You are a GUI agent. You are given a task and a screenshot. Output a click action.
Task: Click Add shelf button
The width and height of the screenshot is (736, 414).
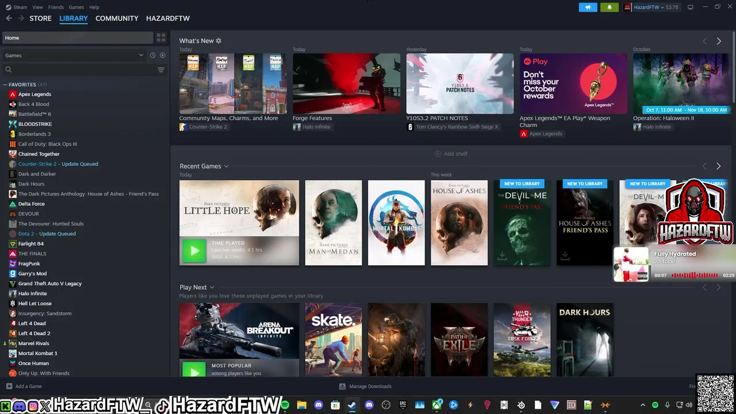(451, 154)
